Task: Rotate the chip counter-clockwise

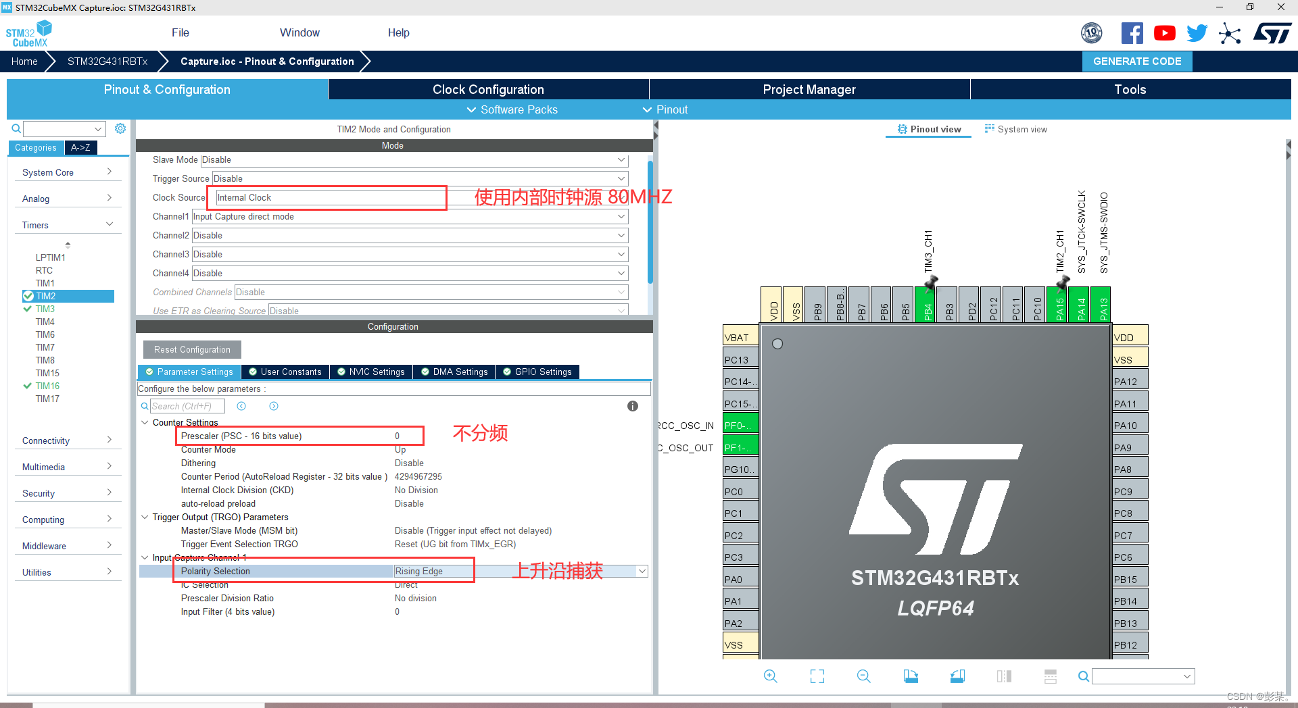Action: click(x=957, y=676)
